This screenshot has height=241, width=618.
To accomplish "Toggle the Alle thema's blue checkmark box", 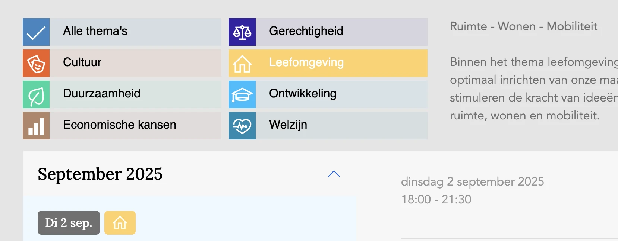I will 36,32.
